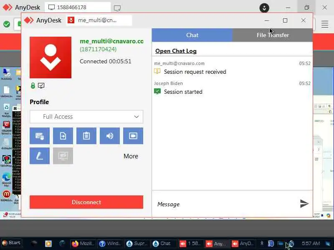Open Chat taskbar item
Viewport: 334px width, 250px height.
pyautogui.click(x=162, y=243)
